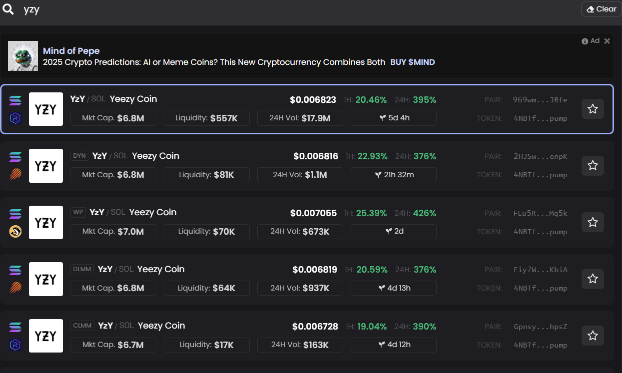Click the YZY token thumbnail on the first result
Image resolution: width=622 pixels, height=373 pixels.
[45, 109]
